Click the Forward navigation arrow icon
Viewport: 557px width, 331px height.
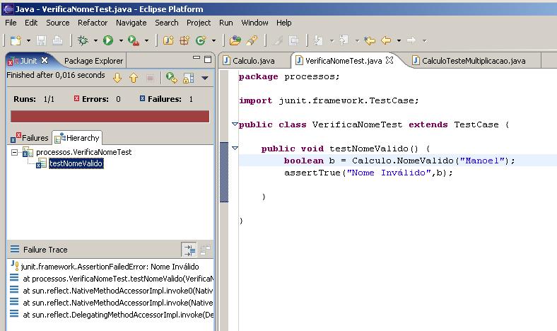pyautogui.click(x=411, y=40)
